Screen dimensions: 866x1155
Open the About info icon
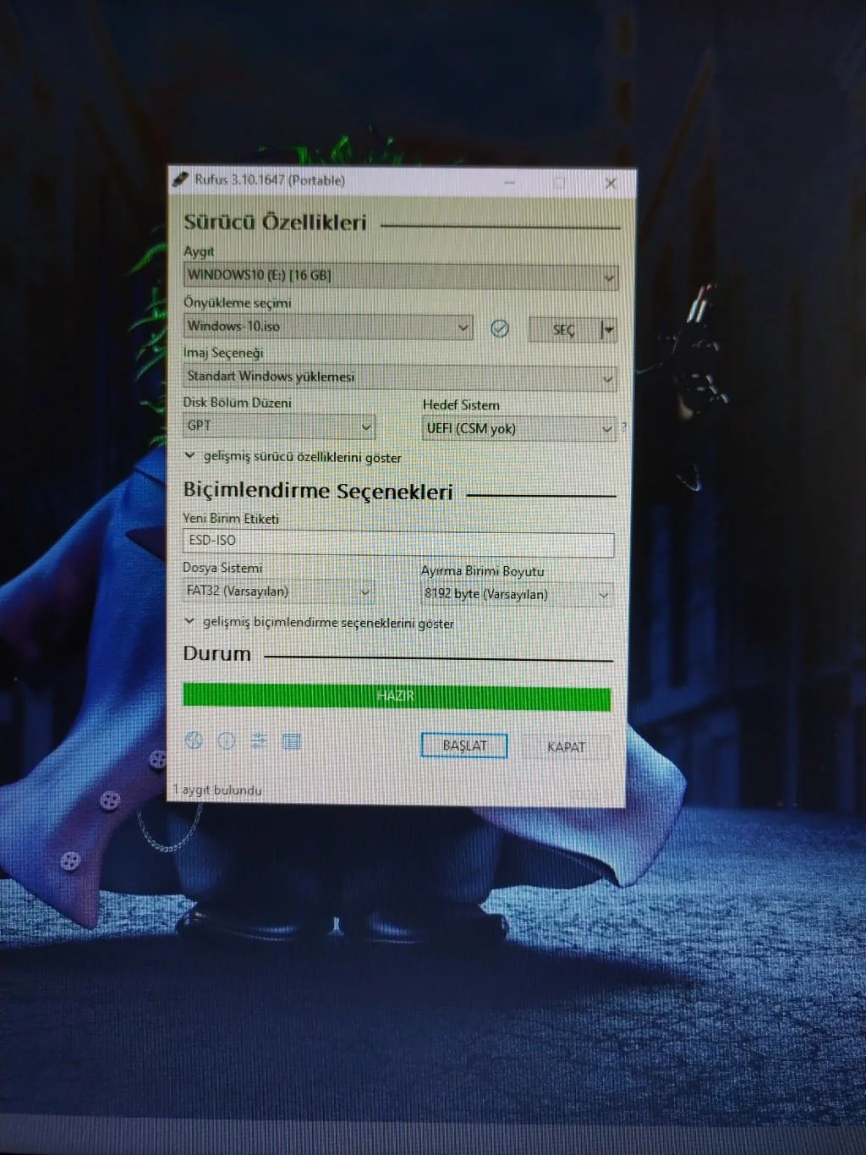227,740
